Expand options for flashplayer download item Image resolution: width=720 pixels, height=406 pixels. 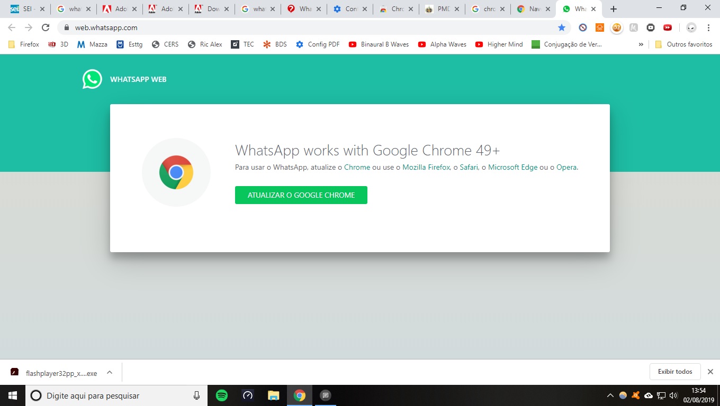coord(110,372)
